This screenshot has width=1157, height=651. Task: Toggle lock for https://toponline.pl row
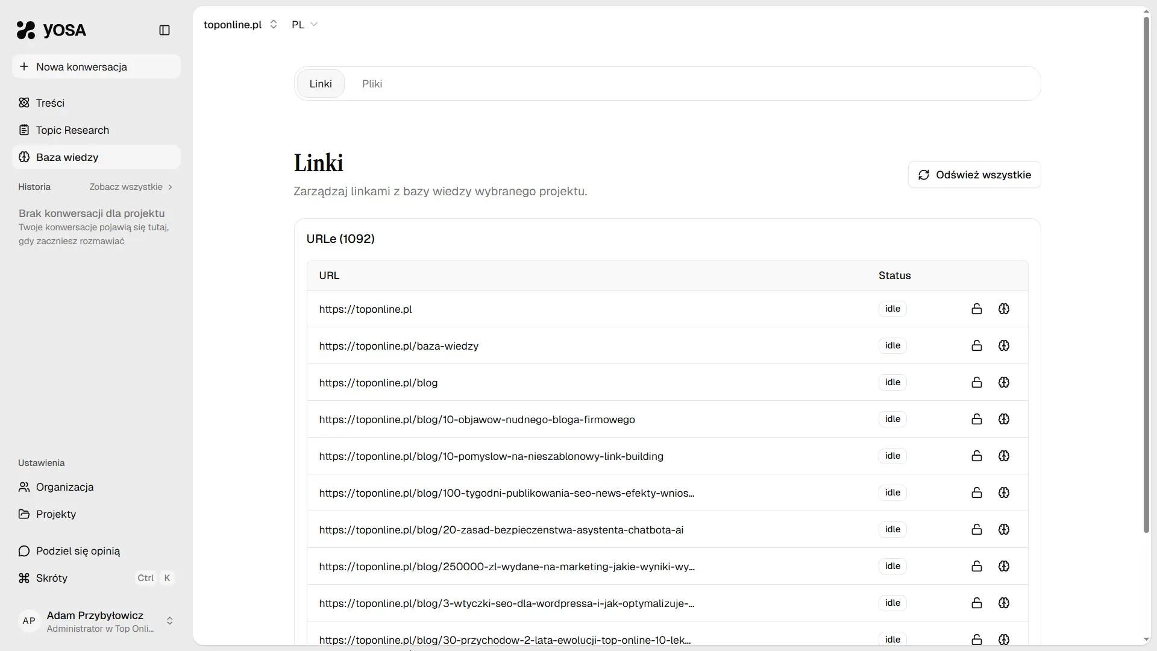click(977, 309)
